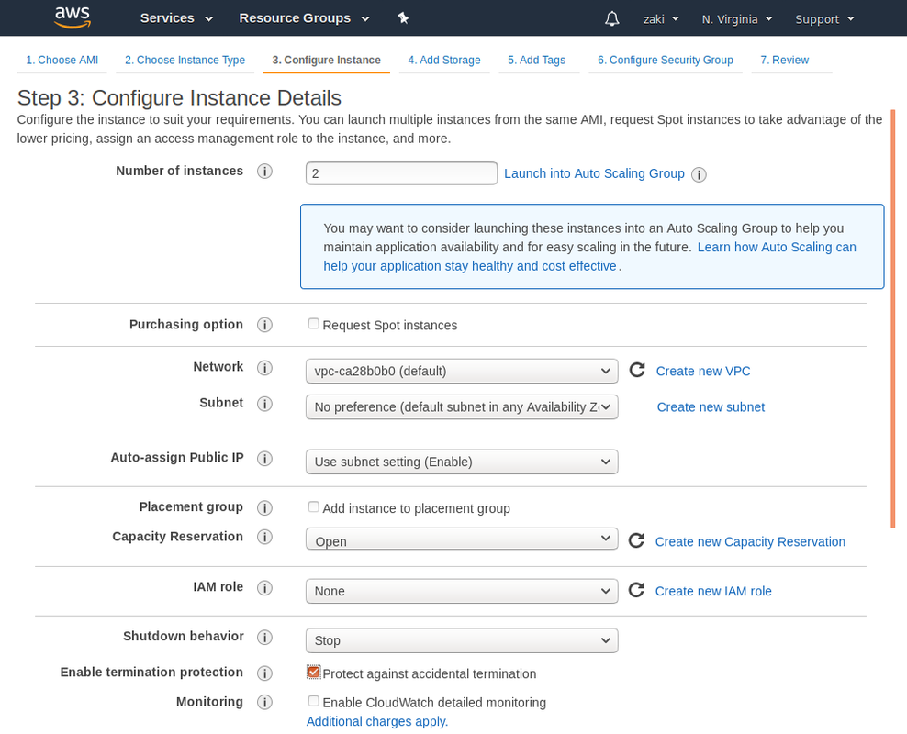Show info icon for Monitoring

(x=264, y=702)
